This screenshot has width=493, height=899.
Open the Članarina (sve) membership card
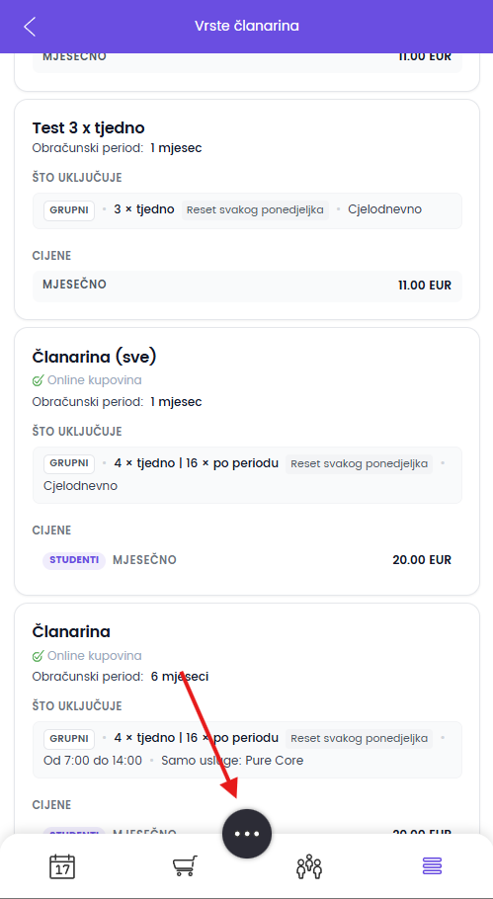click(x=247, y=461)
